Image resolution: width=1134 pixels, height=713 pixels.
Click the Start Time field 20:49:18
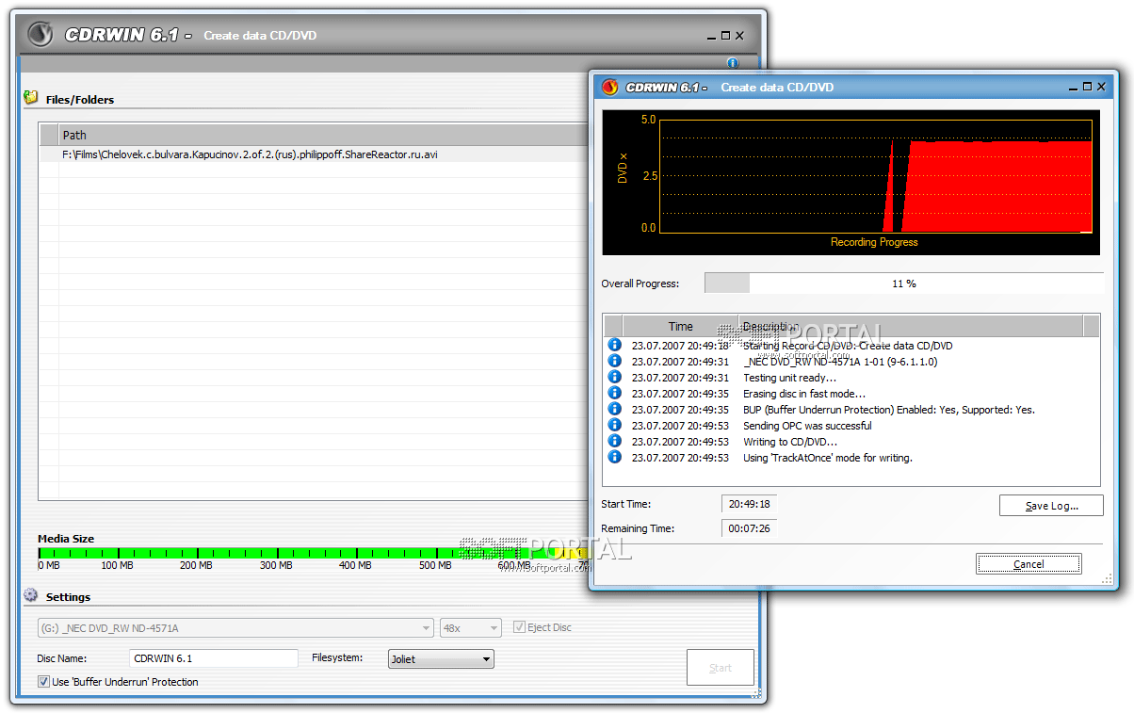750,504
